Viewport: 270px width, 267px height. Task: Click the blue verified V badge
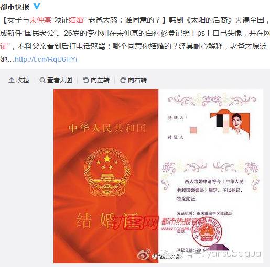pyautogui.click(x=37, y=6)
